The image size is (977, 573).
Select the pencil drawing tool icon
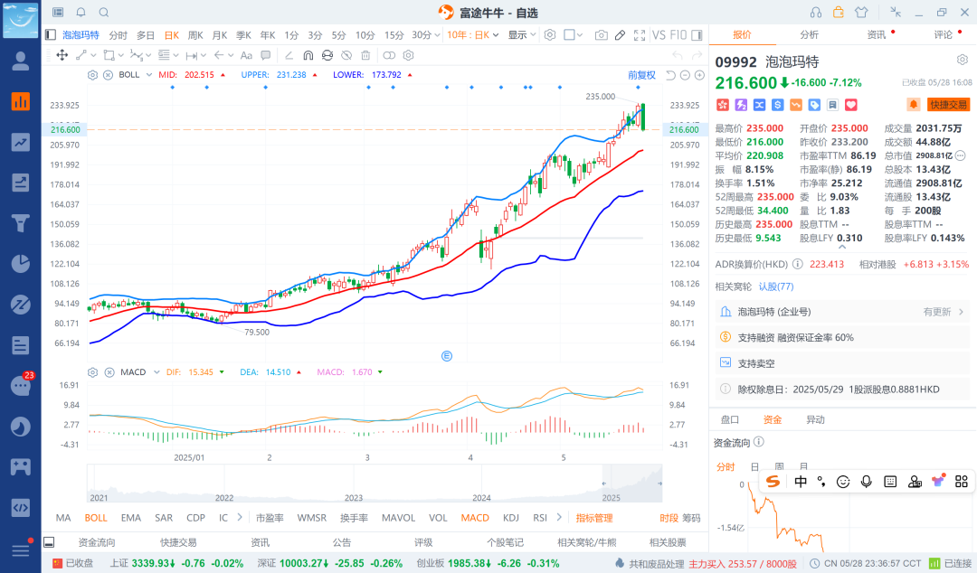(620, 35)
